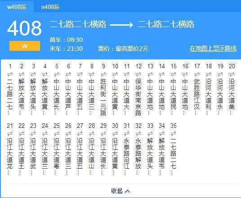
Task: Select stop 17 武胜路江汉…
Action: (197, 97)
